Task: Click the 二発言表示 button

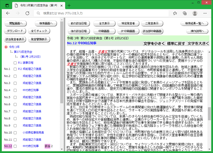Action: tap(152, 23)
